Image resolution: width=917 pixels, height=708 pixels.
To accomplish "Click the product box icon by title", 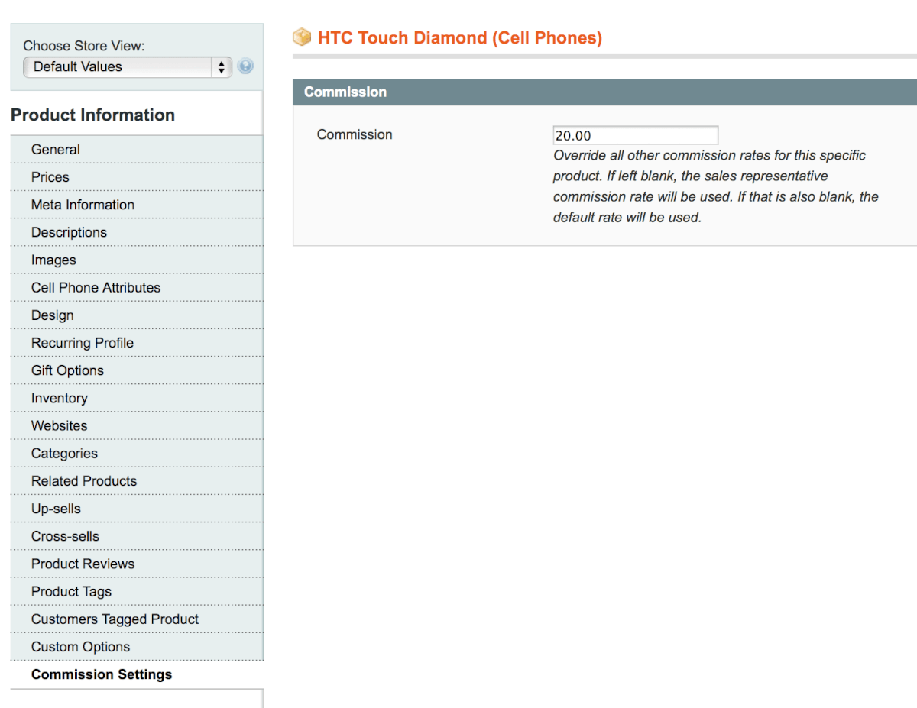I will pos(303,37).
